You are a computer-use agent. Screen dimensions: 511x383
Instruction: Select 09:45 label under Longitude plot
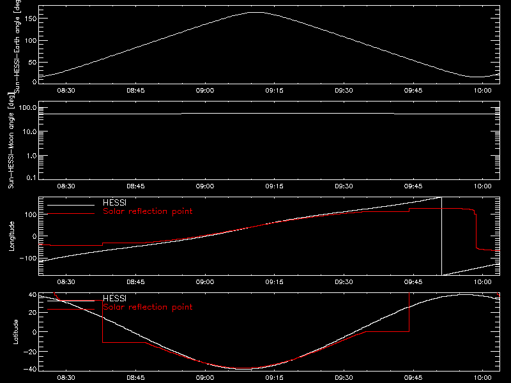tap(413, 282)
